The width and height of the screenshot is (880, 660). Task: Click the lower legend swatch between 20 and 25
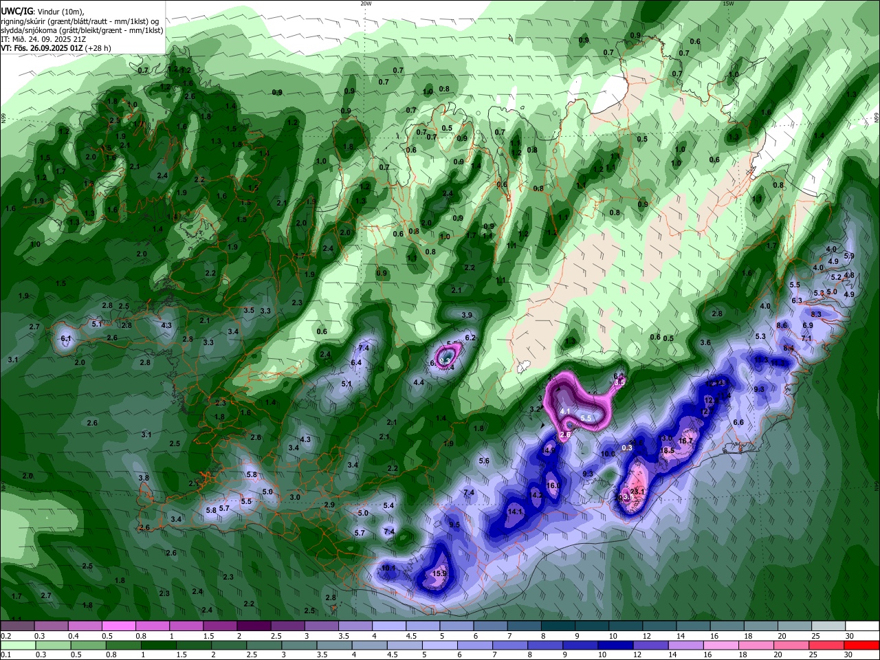[x=791, y=646]
